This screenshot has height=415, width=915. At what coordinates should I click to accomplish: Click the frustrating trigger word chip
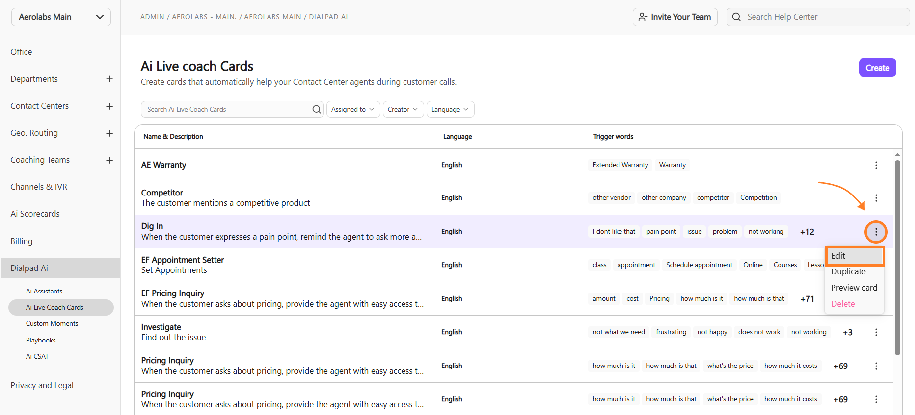pos(671,332)
